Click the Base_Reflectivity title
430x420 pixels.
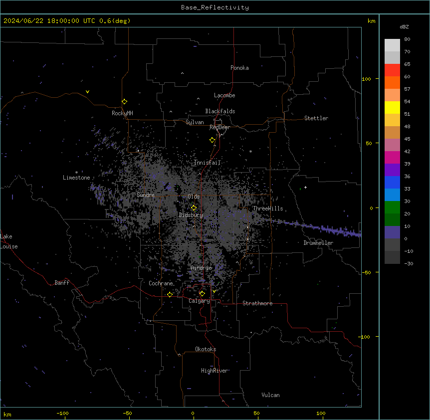click(215, 7)
